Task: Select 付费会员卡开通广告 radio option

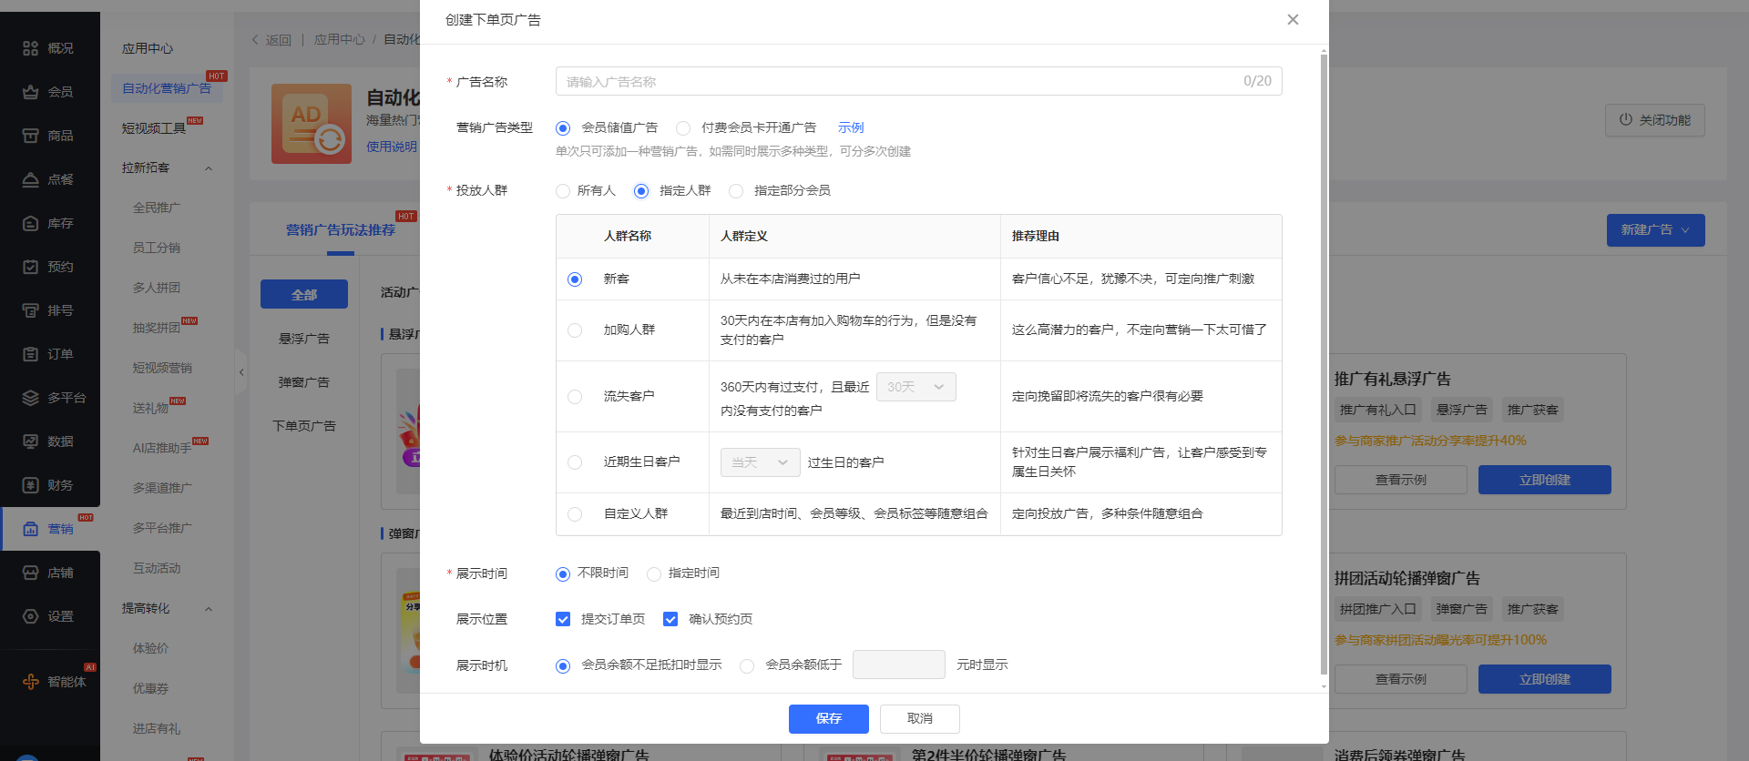Action: tap(683, 128)
